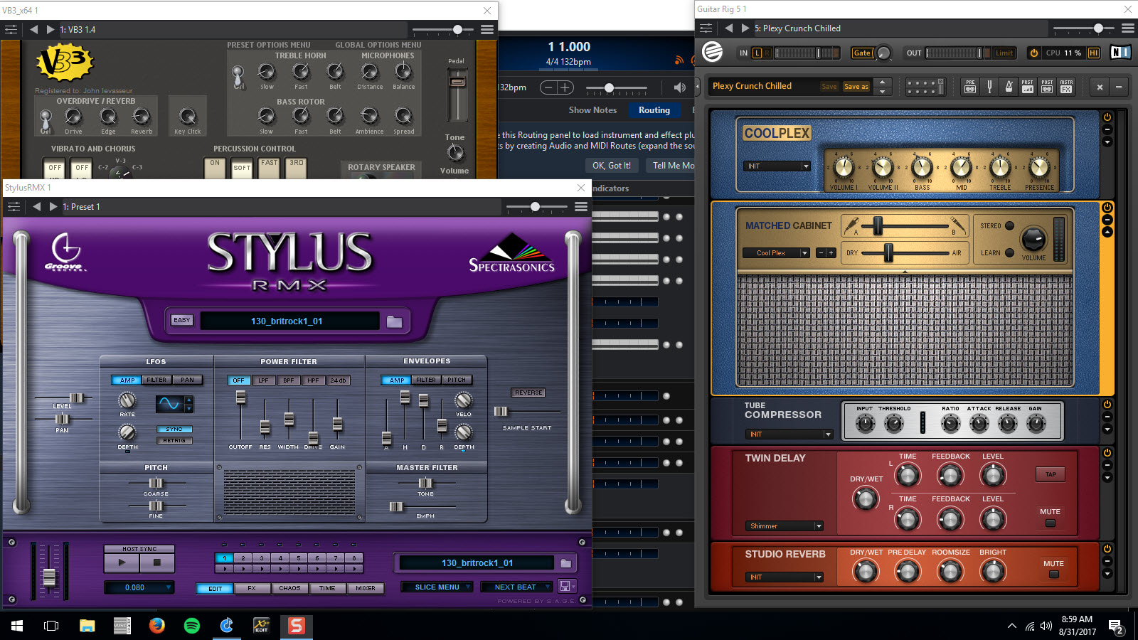Image resolution: width=1138 pixels, height=640 pixels.
Task: Open the tuner in Guitar Rig toolbar
Action: [x=989, y=87]
